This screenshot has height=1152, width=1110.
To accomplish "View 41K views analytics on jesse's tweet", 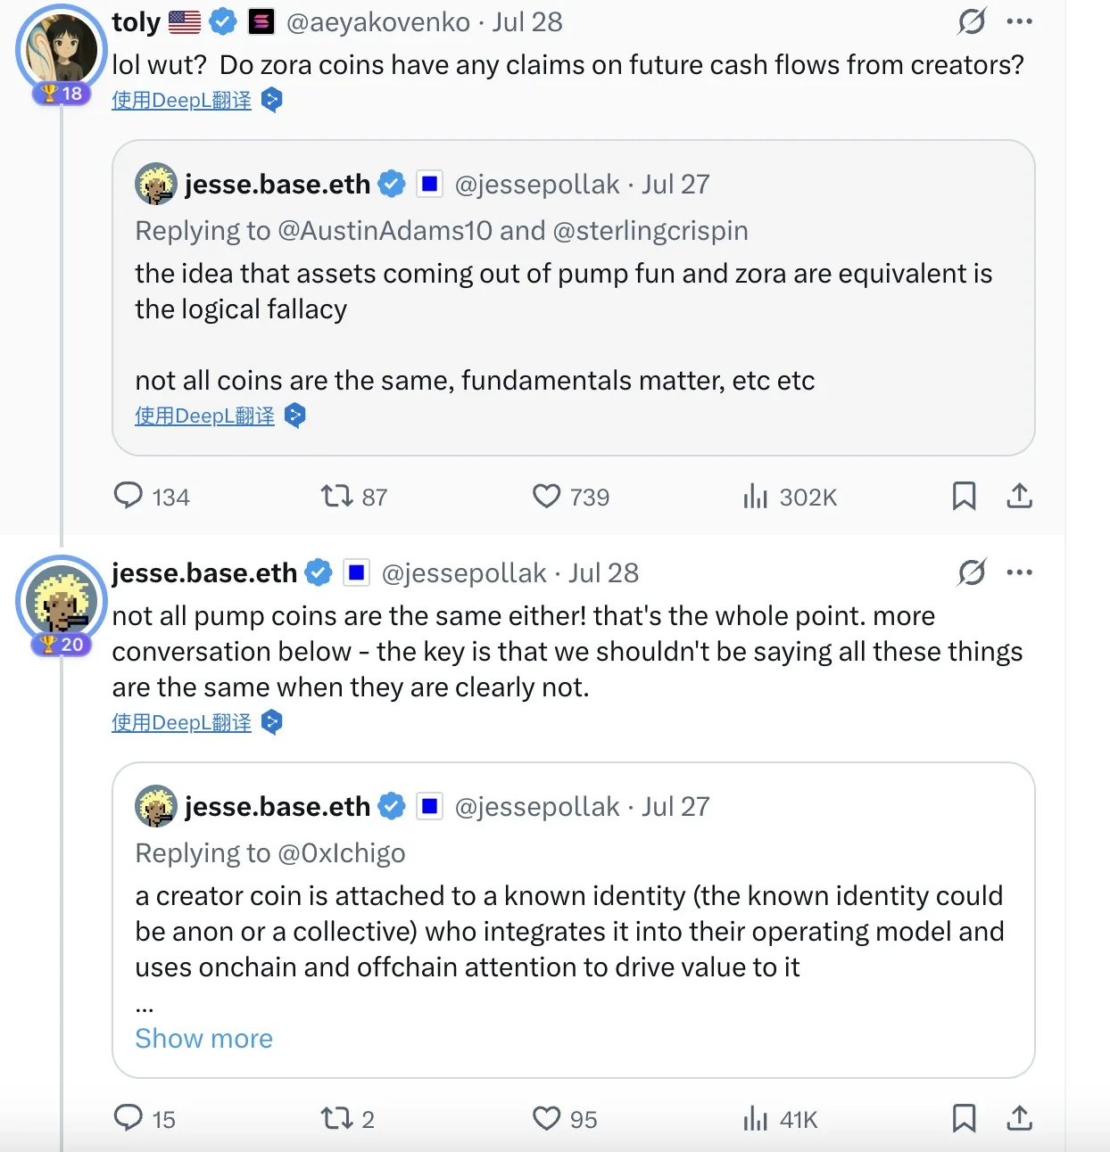I will pyautogui.click(x=755, y=1118).
